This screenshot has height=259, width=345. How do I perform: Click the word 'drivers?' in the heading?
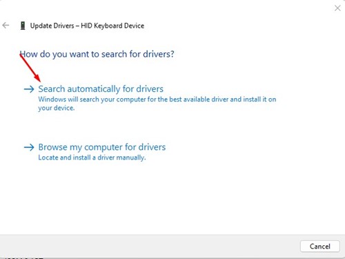(159, 54)
